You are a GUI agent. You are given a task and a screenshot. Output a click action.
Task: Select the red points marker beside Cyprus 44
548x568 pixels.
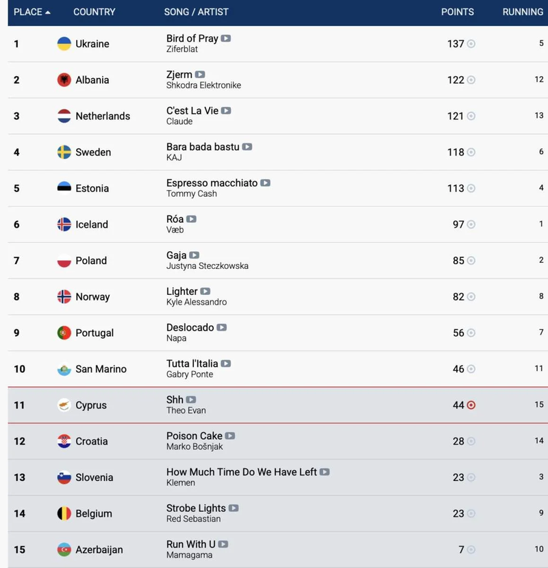pyautogui.click(x=471, y=405)
